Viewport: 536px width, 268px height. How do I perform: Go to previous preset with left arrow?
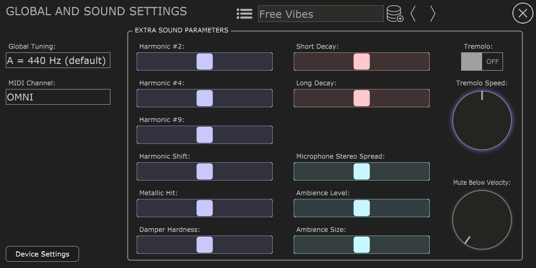click(x=414, y=14)
